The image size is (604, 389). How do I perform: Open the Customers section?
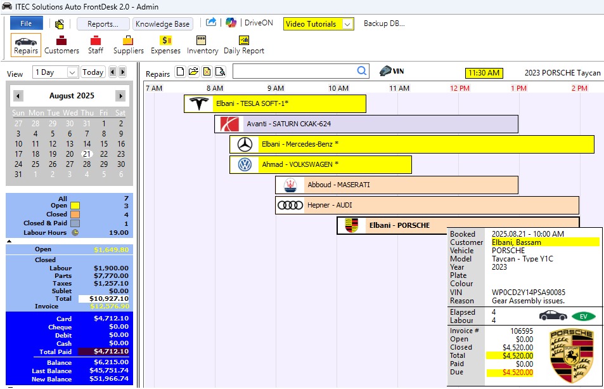pyautogui.click(x=61, y=45)
